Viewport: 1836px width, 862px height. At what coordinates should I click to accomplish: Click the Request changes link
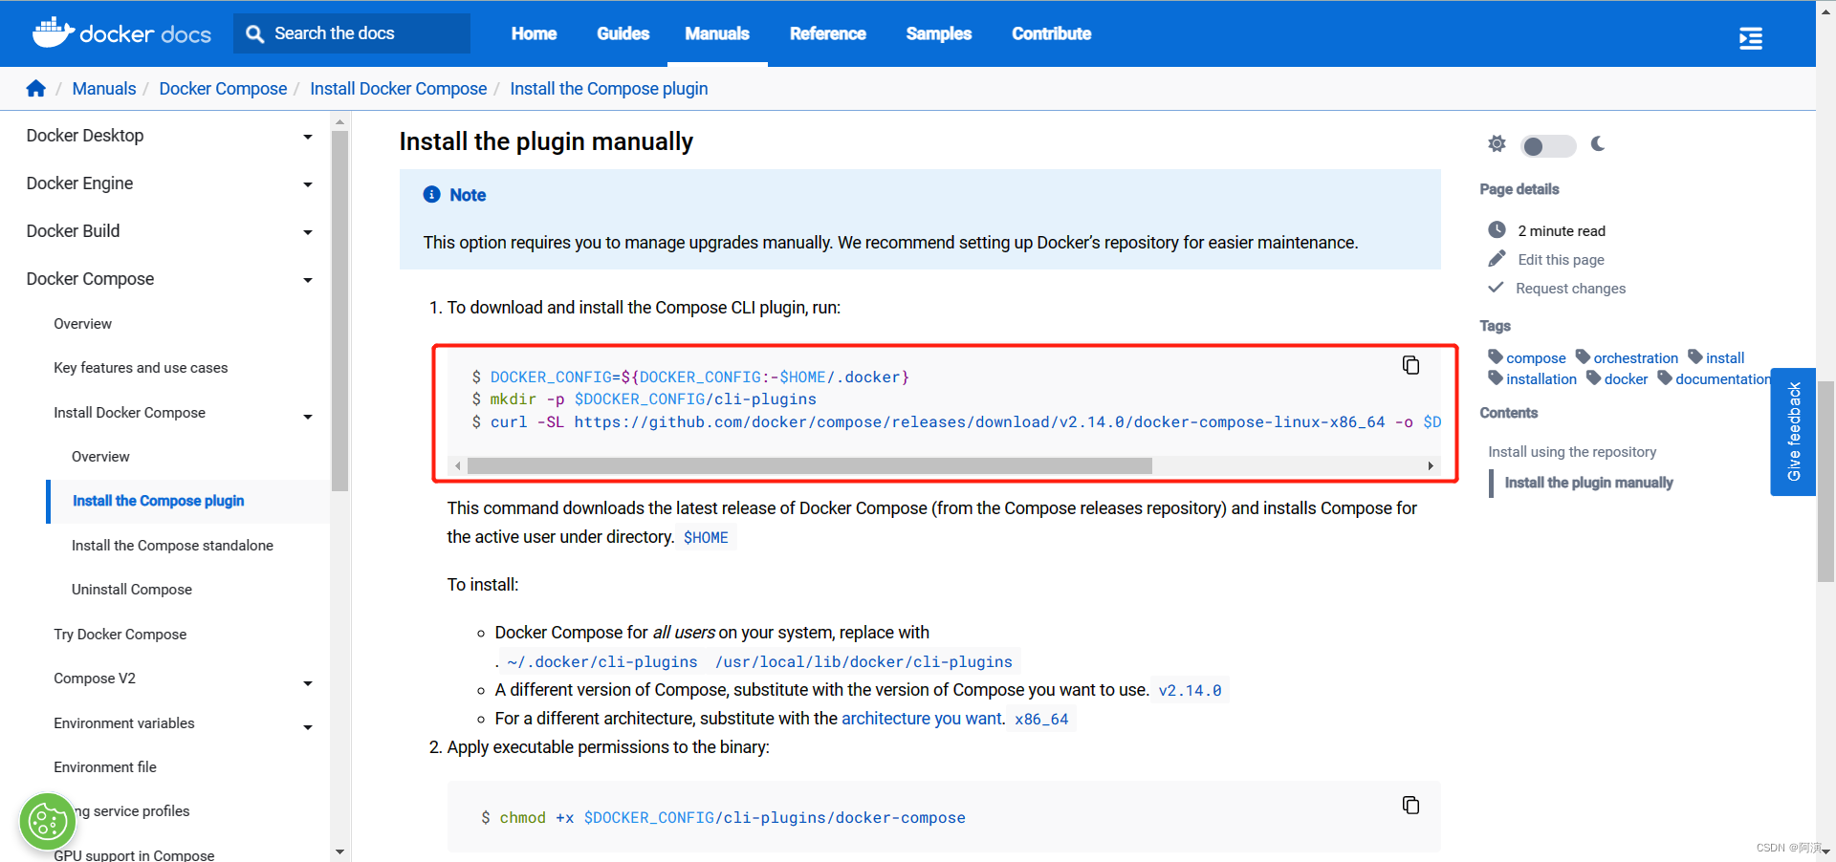click(x=1570, y=289)
